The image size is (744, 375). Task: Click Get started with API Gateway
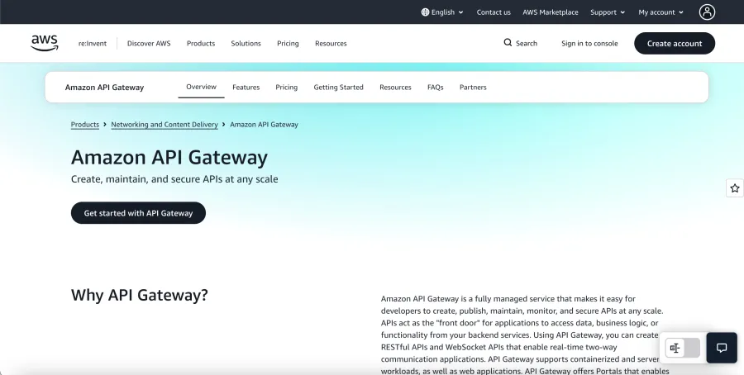point(139,213)
